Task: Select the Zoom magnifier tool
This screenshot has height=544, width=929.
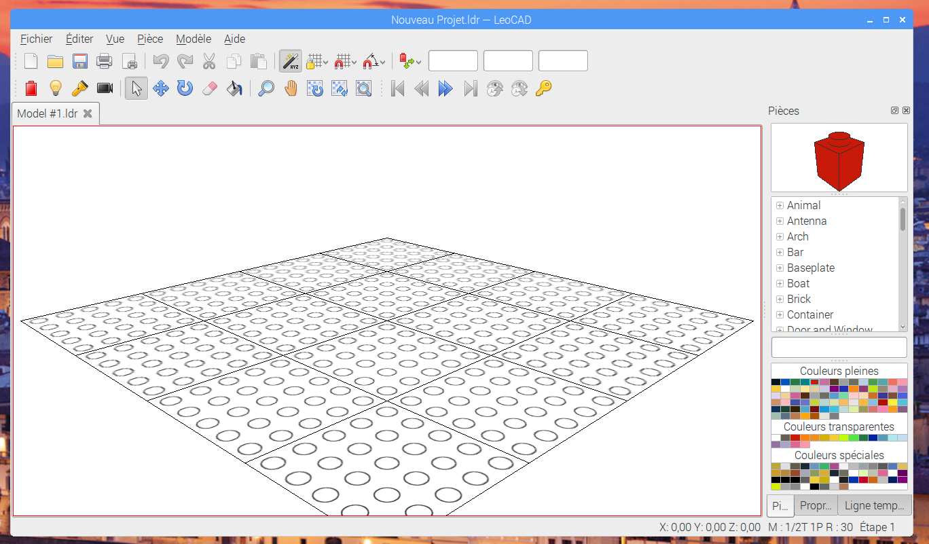Action: [266, 88]
